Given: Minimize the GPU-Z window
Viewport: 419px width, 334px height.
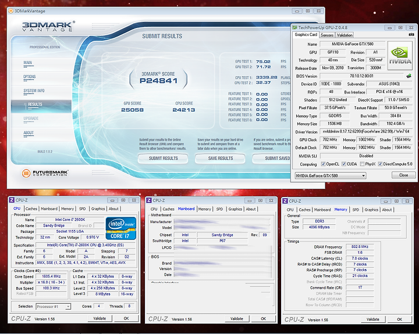Looking at the screenshot, I should click(x=389, y=28).
